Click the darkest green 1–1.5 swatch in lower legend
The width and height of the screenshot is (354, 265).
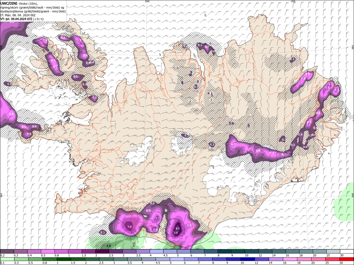pos(64,259)
